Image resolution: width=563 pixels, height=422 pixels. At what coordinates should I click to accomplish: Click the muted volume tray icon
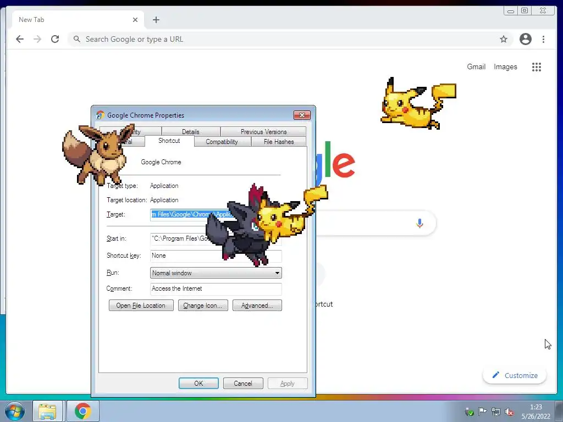509,412
